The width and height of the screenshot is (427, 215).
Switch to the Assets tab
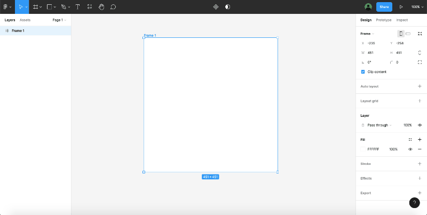(25, 20)
